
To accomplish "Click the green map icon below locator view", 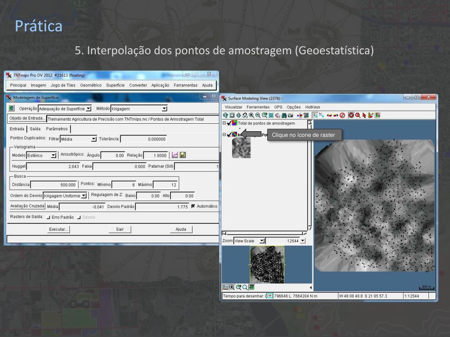I will coord(252,287).
